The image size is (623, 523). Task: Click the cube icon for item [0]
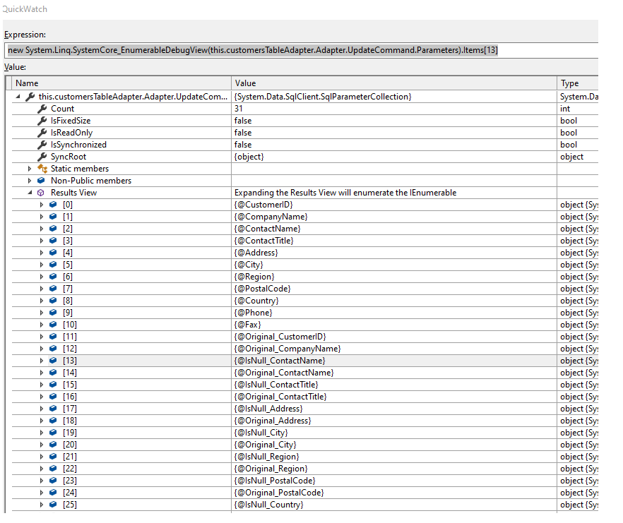pyautogui.click(x=53, y=205)
